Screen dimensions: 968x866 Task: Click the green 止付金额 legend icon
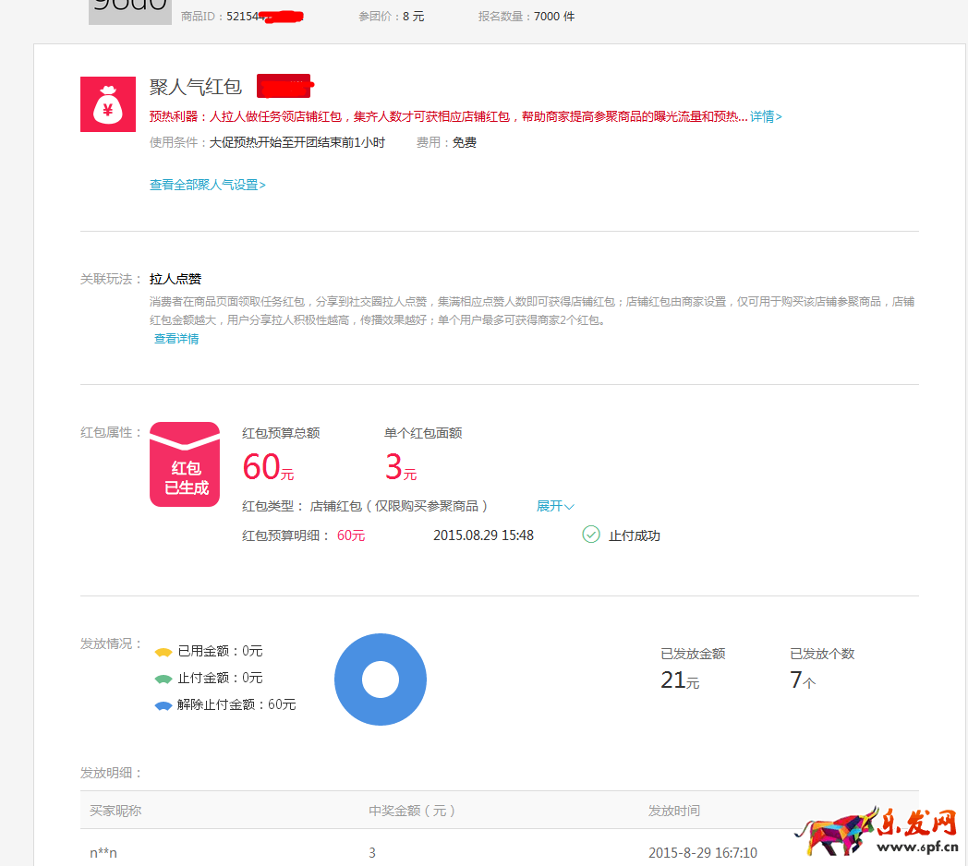point(165,677)
